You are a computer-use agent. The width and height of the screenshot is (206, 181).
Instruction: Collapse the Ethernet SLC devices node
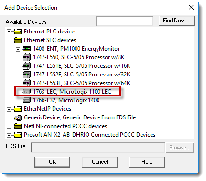pos(9,41)
